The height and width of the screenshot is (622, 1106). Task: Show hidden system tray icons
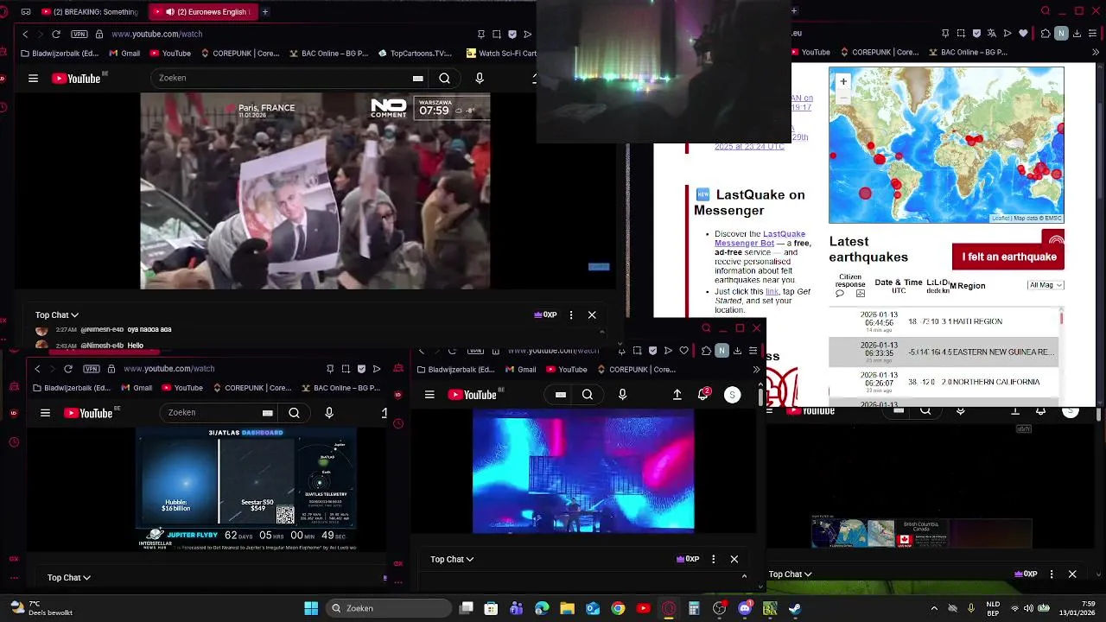click(x=934, y=608)
